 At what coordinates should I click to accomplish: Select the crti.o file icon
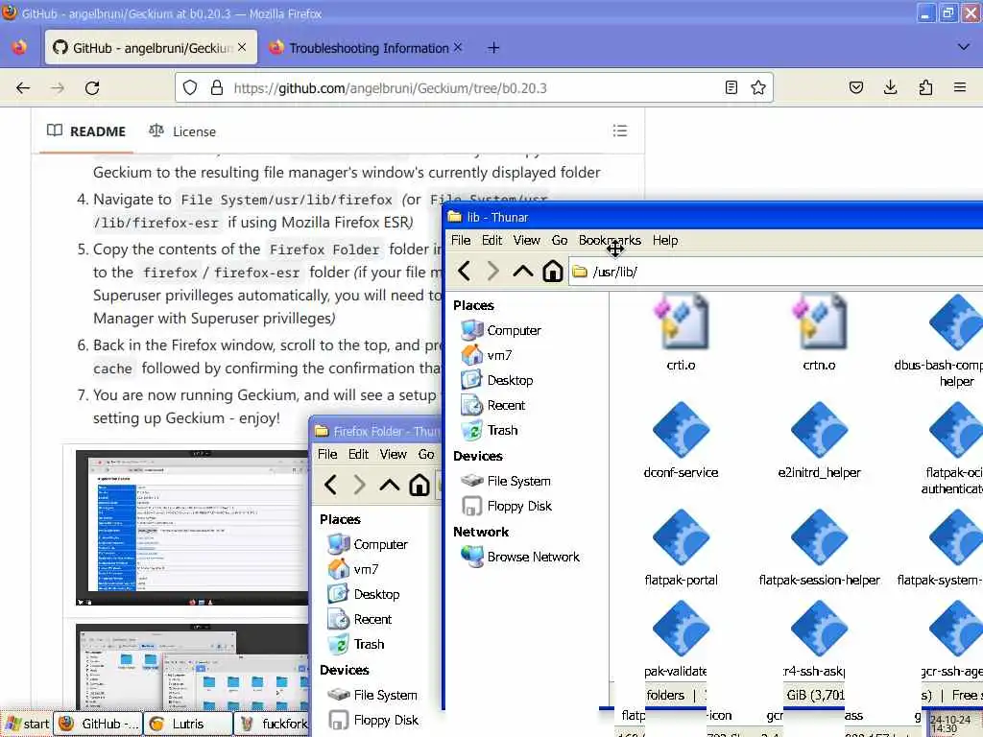tap(681, 322)
